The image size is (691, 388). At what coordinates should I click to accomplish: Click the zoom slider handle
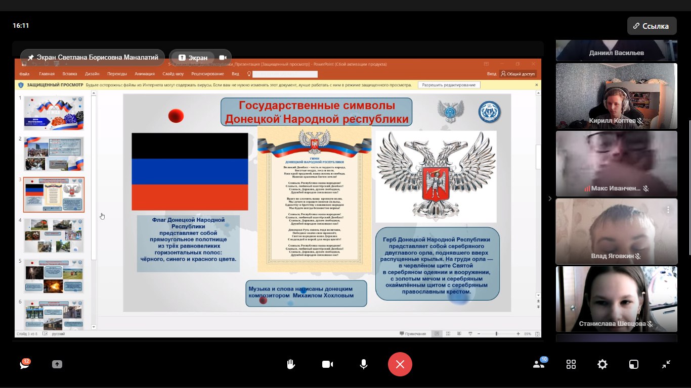pyautogui.click(x=496, y=334)
